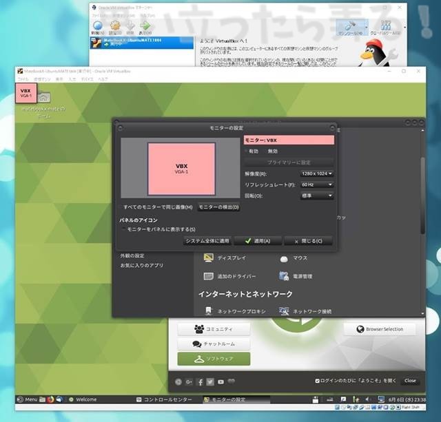The image size is (441, 422).
Task: Open the dropdown arrow beside Global Tools
Action: 404,28
